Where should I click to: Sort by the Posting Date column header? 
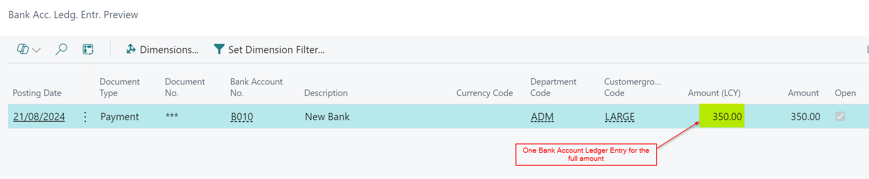[37, 93]
